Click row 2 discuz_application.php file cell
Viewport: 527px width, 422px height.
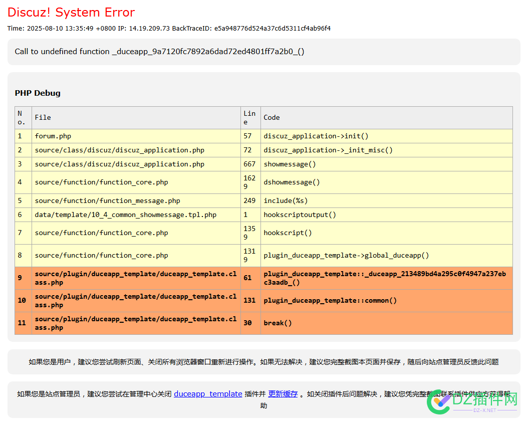pos(136,150)
